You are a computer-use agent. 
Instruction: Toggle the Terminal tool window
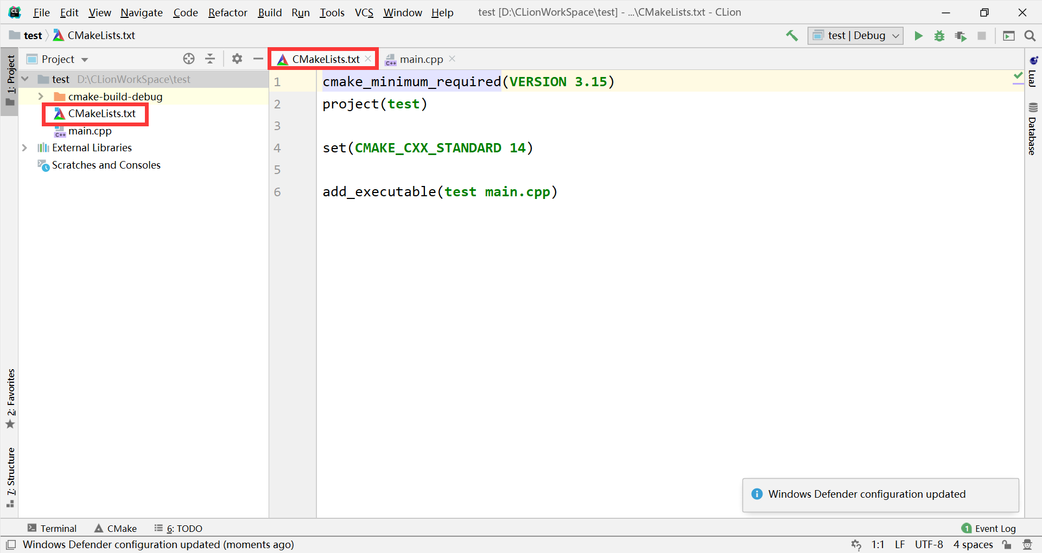[52, 528]
